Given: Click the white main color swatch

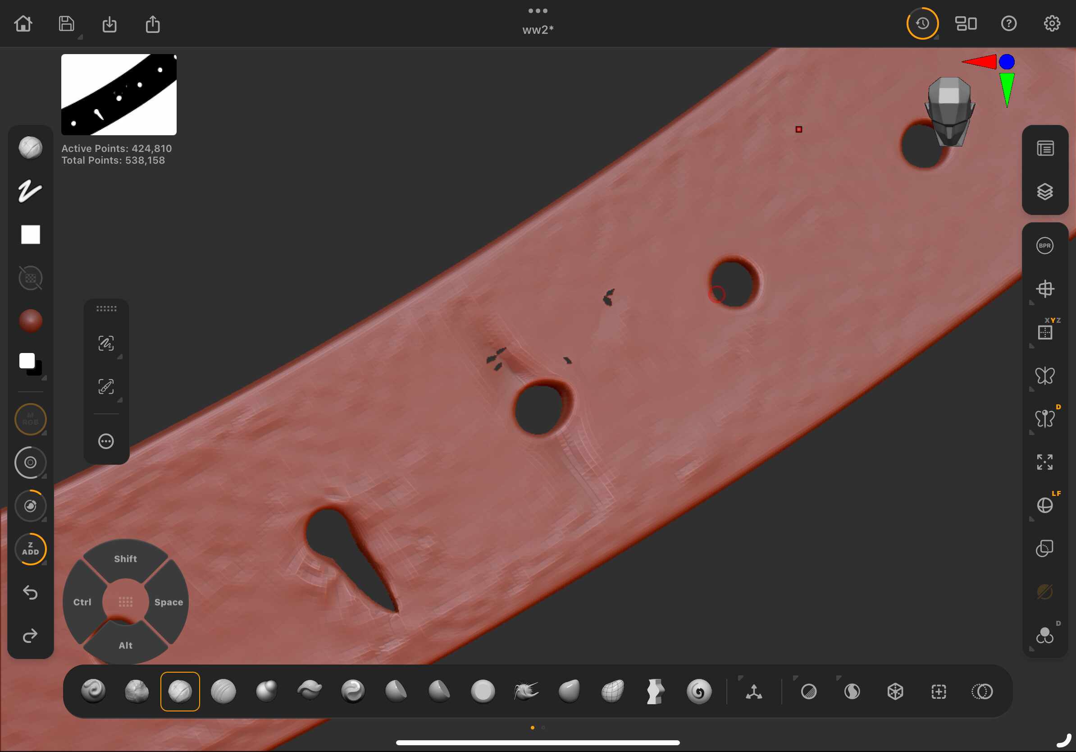Looking at the screenshot, I should click(x=27, y=361).
